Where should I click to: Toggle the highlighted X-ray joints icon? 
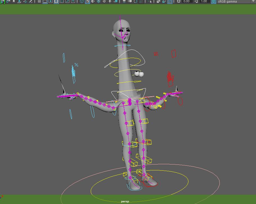pos(170,1)
